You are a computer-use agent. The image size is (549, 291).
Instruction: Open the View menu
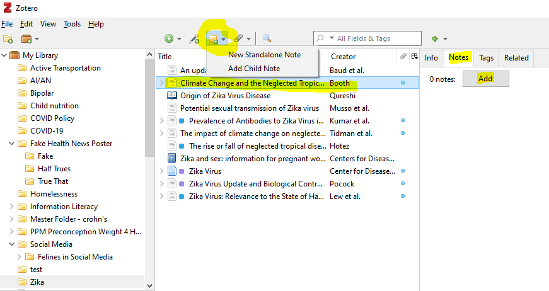[48, 24]
